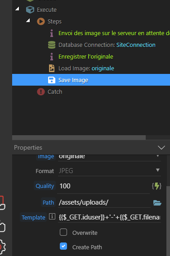Collapse the Execute tree node
170x256 pixels.
tap(17, 9)
